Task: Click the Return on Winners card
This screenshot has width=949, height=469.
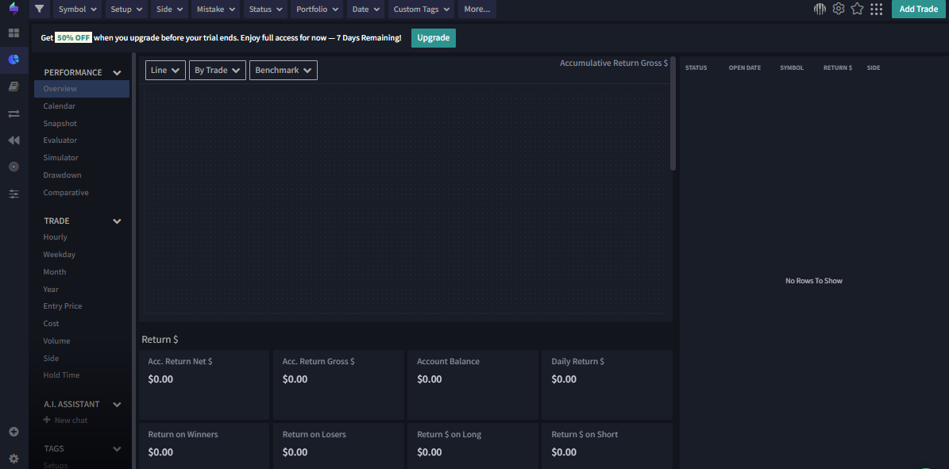Action: coord(204,446)
